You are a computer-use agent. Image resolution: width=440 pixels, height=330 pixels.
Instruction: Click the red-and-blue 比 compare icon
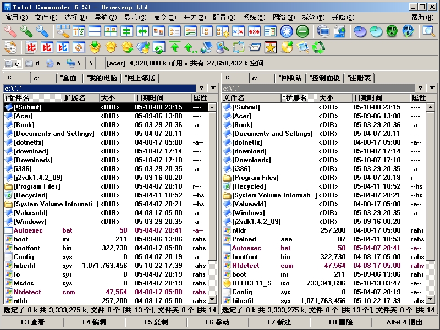[x=63, y=47]
